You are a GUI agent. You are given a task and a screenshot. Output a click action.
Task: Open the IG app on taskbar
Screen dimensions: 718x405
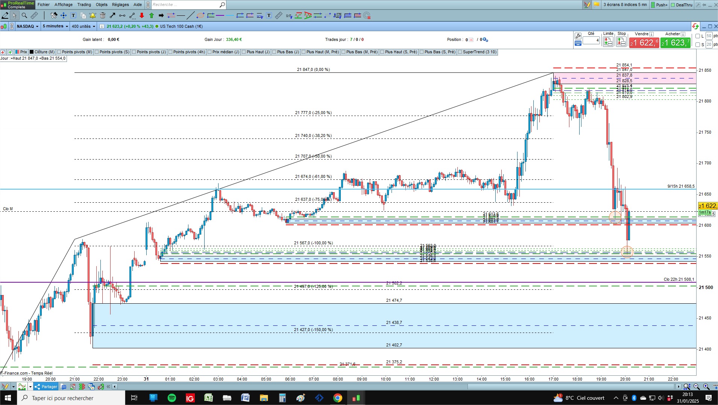point(190,398)
